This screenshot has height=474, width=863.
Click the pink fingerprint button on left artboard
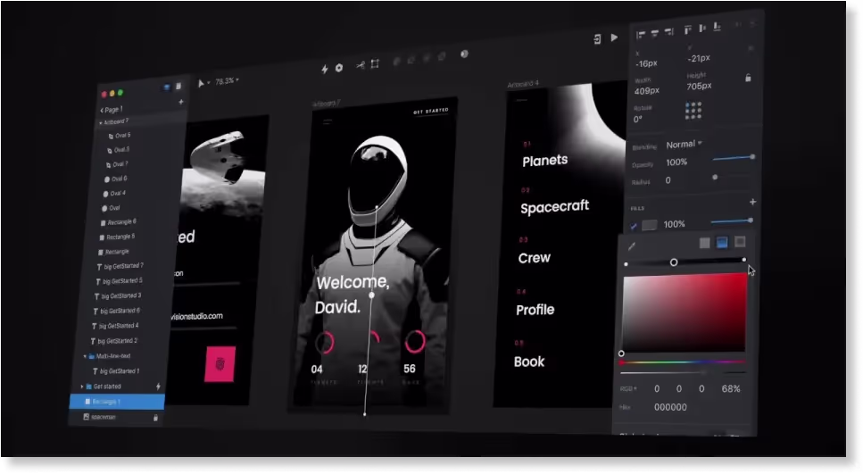click(220, 364)
